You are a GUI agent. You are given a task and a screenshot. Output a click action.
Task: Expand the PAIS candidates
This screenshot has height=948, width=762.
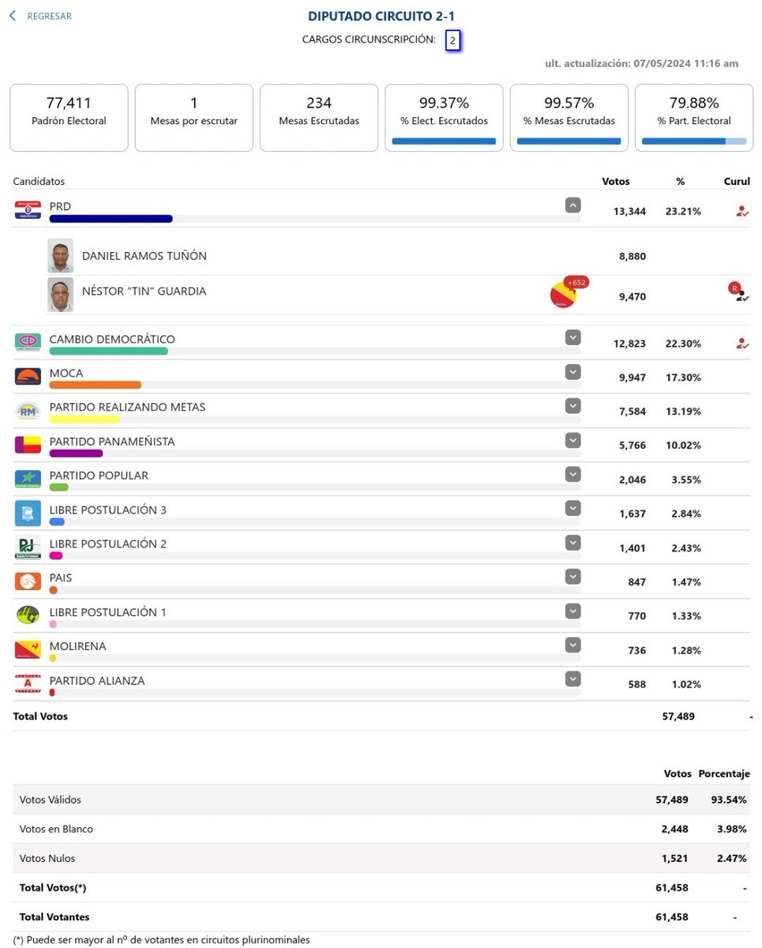tap(573, 576)
